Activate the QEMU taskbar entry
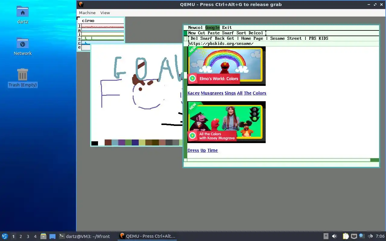Viewport: 386px width, 241px height. click(147, 236)
